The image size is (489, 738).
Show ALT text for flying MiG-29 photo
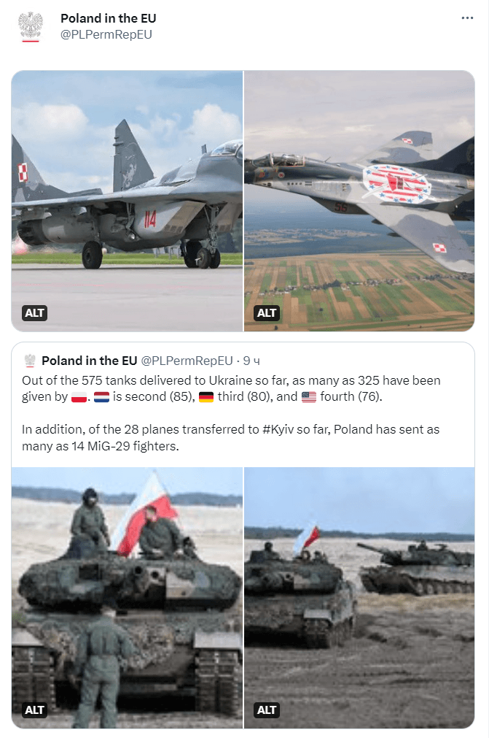(x=267, y=313)
